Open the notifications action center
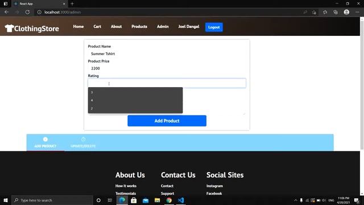 (x=357, y=200)
